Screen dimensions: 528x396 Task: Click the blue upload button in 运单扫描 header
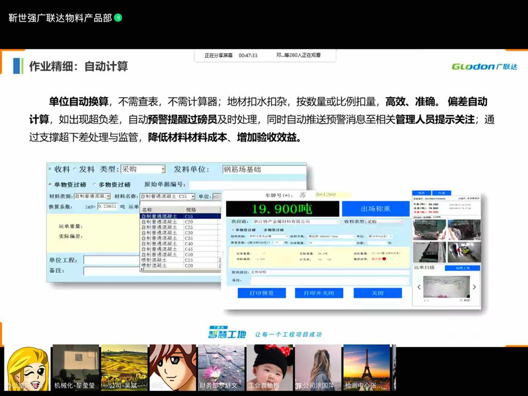[x=463, y=268]
